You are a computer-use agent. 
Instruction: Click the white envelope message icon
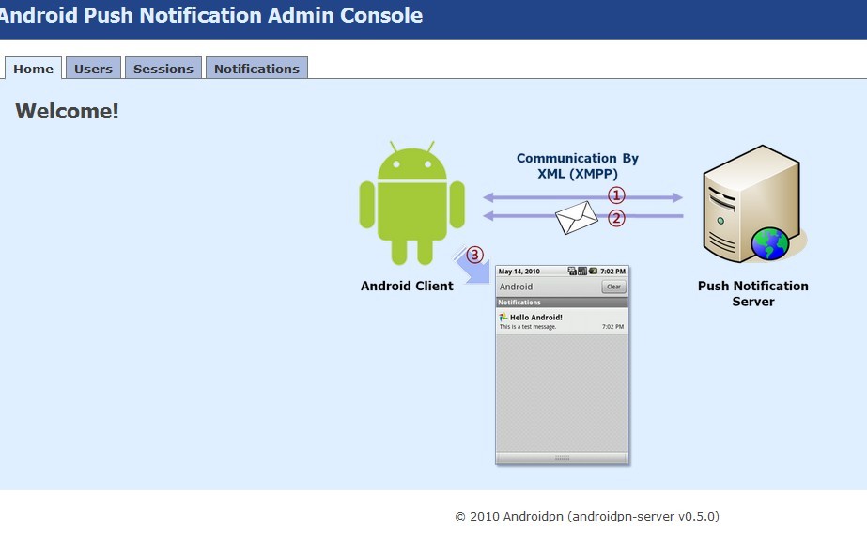576,217
